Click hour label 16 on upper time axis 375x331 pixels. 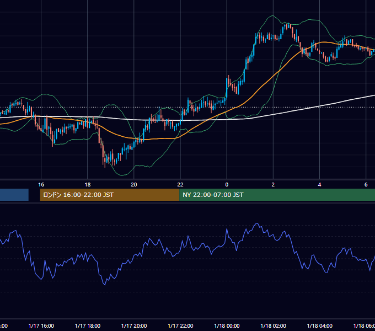(41, 184)
